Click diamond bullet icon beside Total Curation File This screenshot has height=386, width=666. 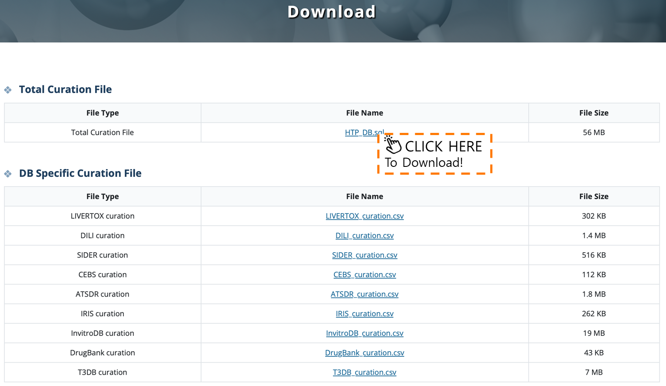coord(8,90)
